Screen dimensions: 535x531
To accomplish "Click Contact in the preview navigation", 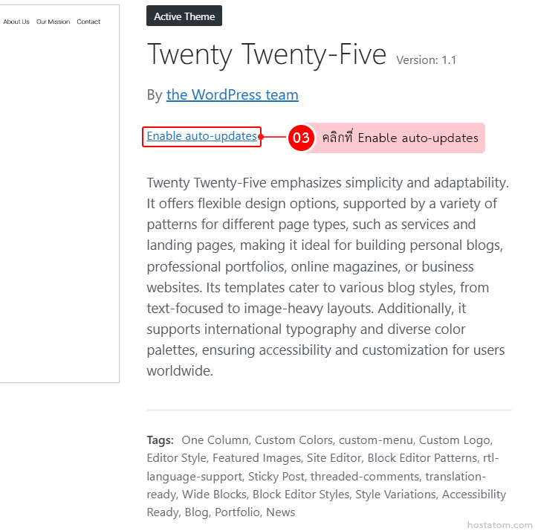I will click(88, 22).
